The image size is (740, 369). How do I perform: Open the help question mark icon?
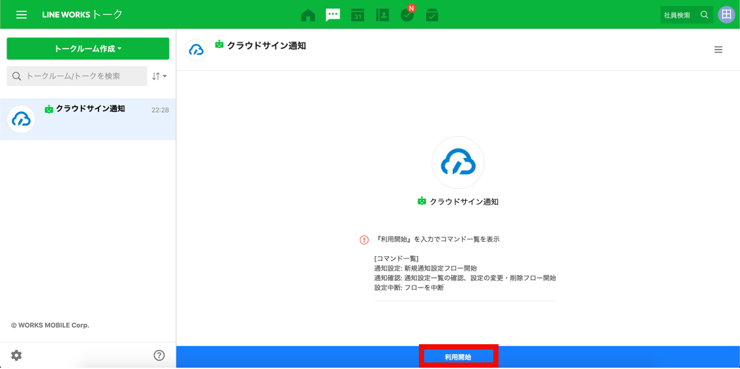tap(159, 355)
